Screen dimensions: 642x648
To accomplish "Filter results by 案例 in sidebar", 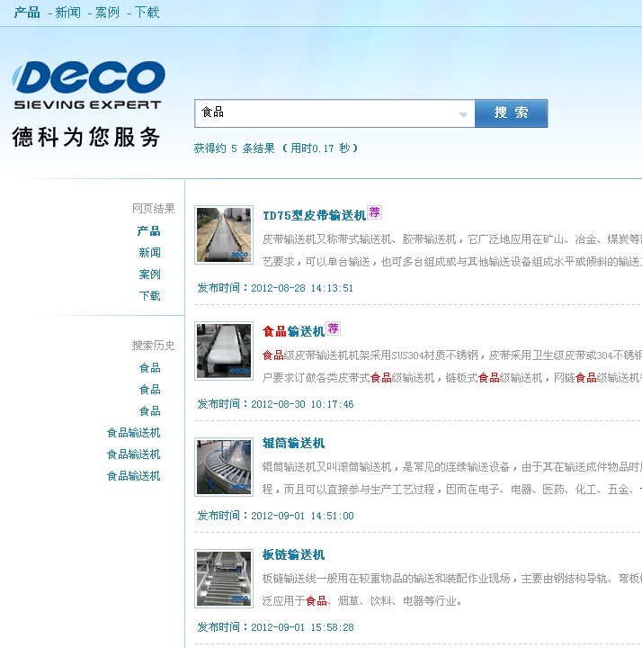I will click(x=149, y=274).
